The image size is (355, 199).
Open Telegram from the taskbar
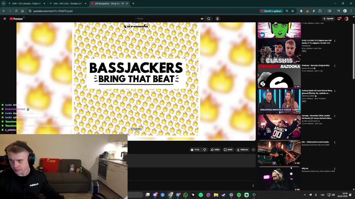click(178, 195)
